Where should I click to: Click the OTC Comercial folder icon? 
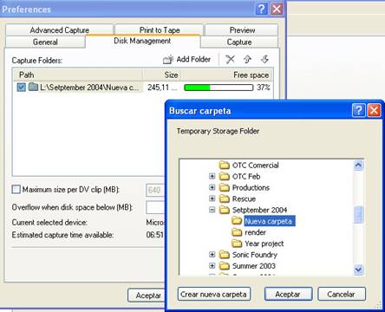point(224,166)
